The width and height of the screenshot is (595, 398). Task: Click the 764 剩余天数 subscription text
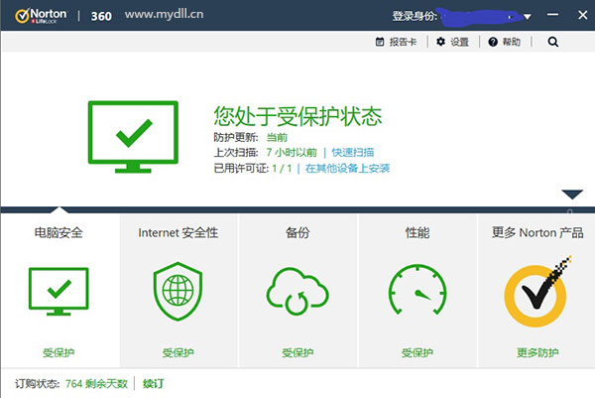tap(96, 384)
